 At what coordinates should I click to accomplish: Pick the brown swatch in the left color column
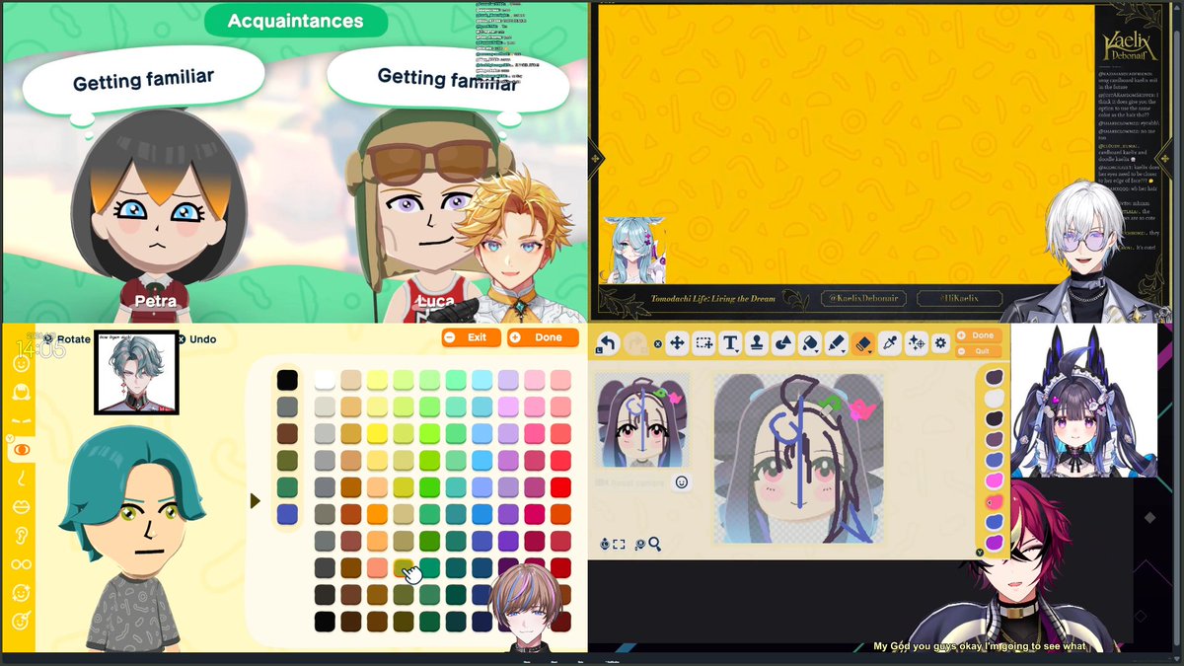point(287,433)
